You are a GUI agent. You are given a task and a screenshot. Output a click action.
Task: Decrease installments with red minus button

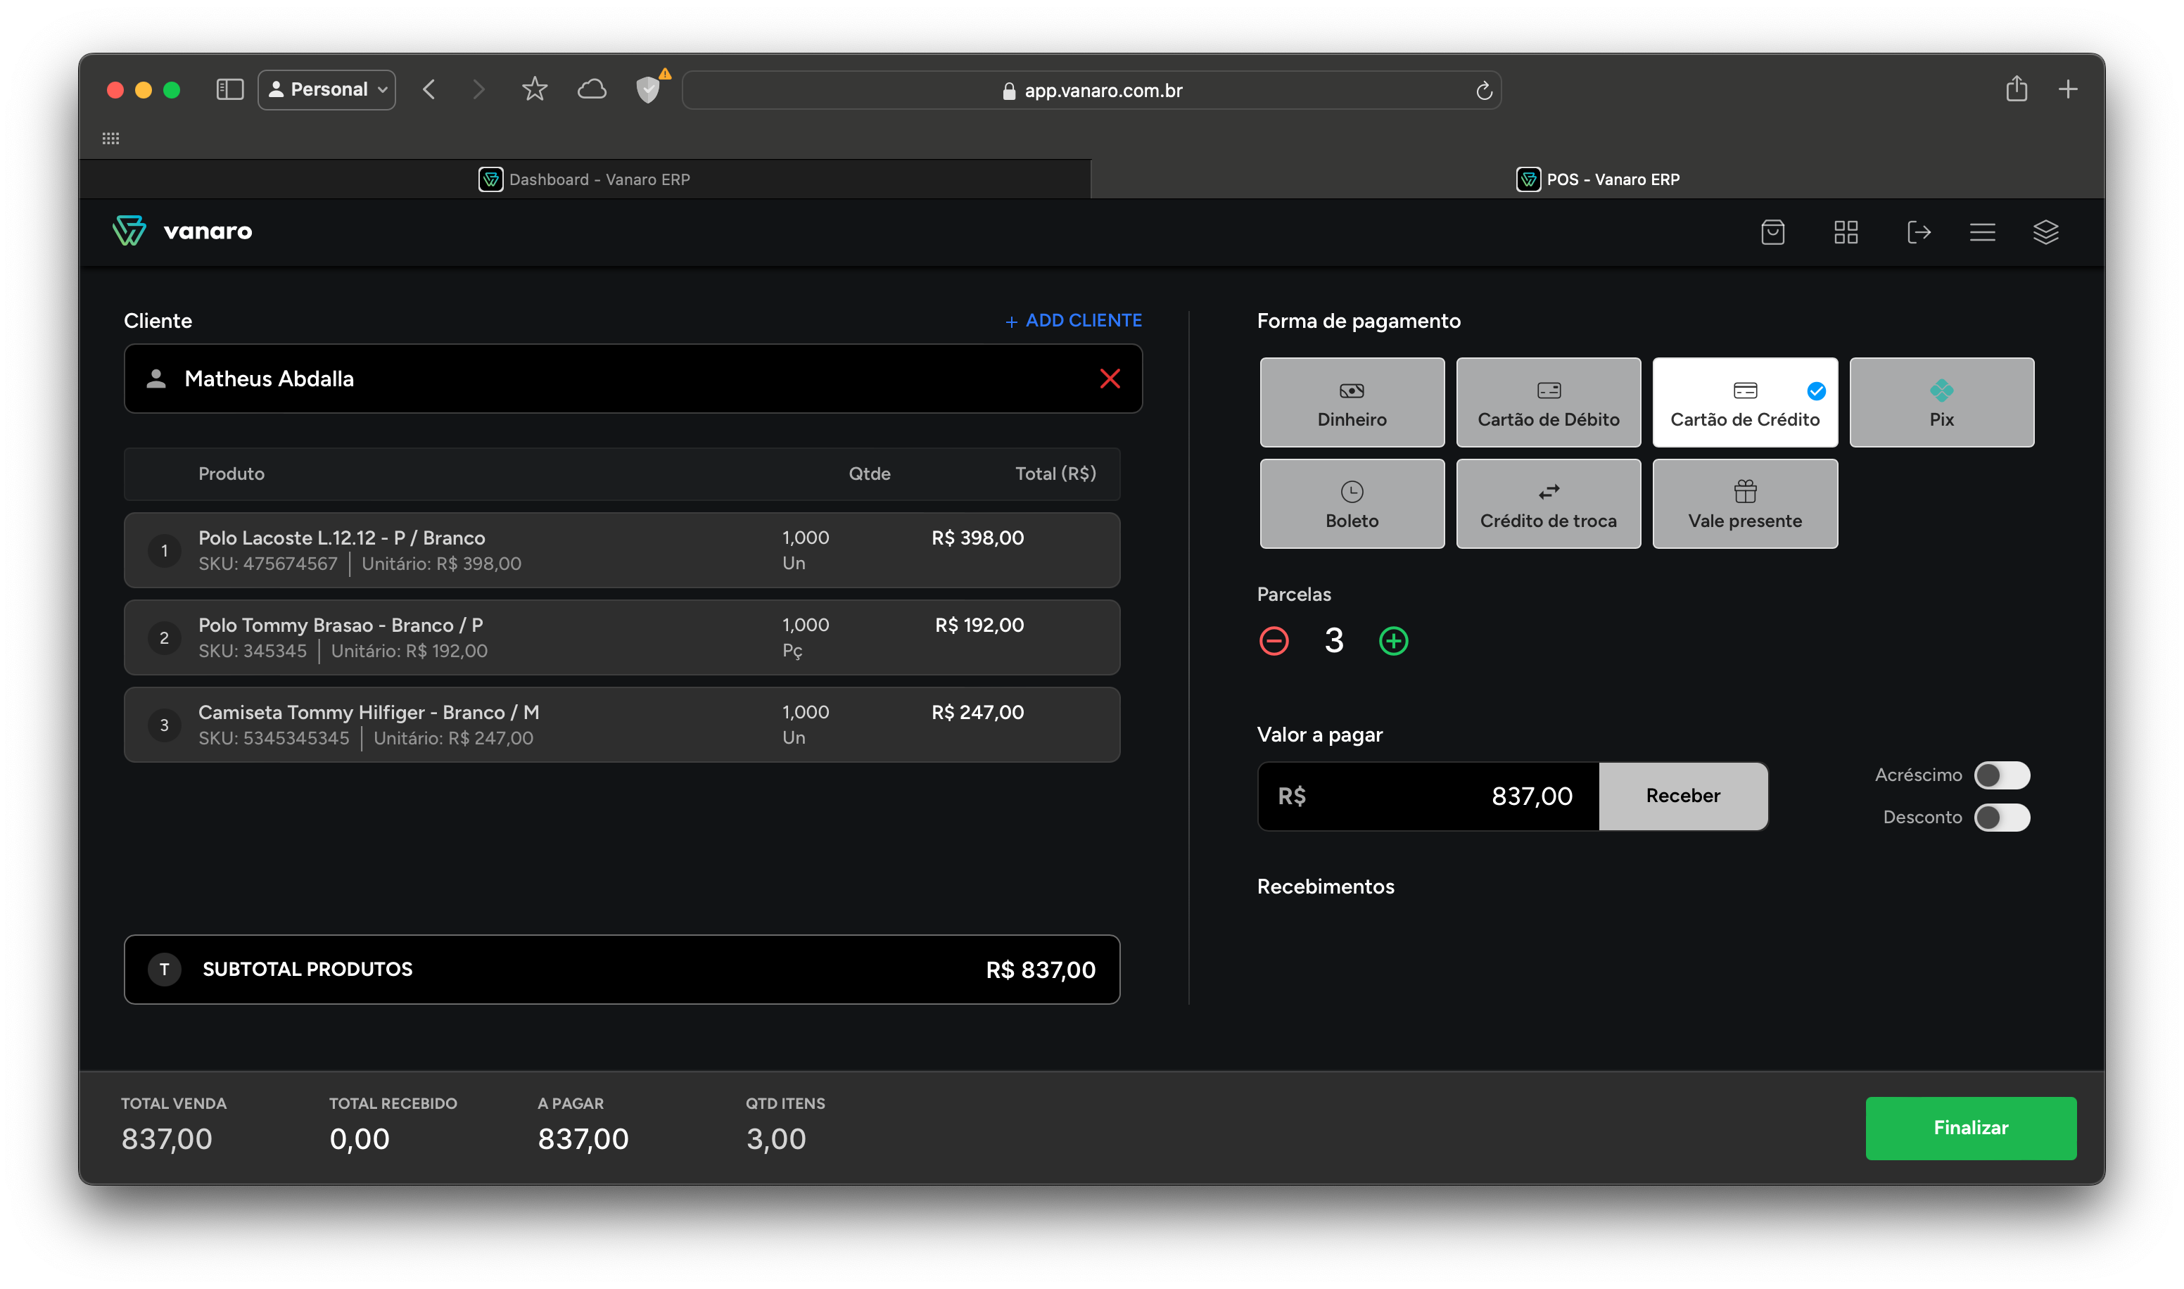point(1273,641)
